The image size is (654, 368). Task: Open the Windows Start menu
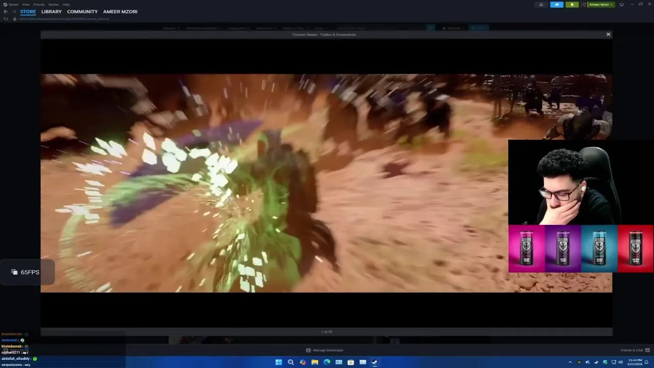coord(278,362)
